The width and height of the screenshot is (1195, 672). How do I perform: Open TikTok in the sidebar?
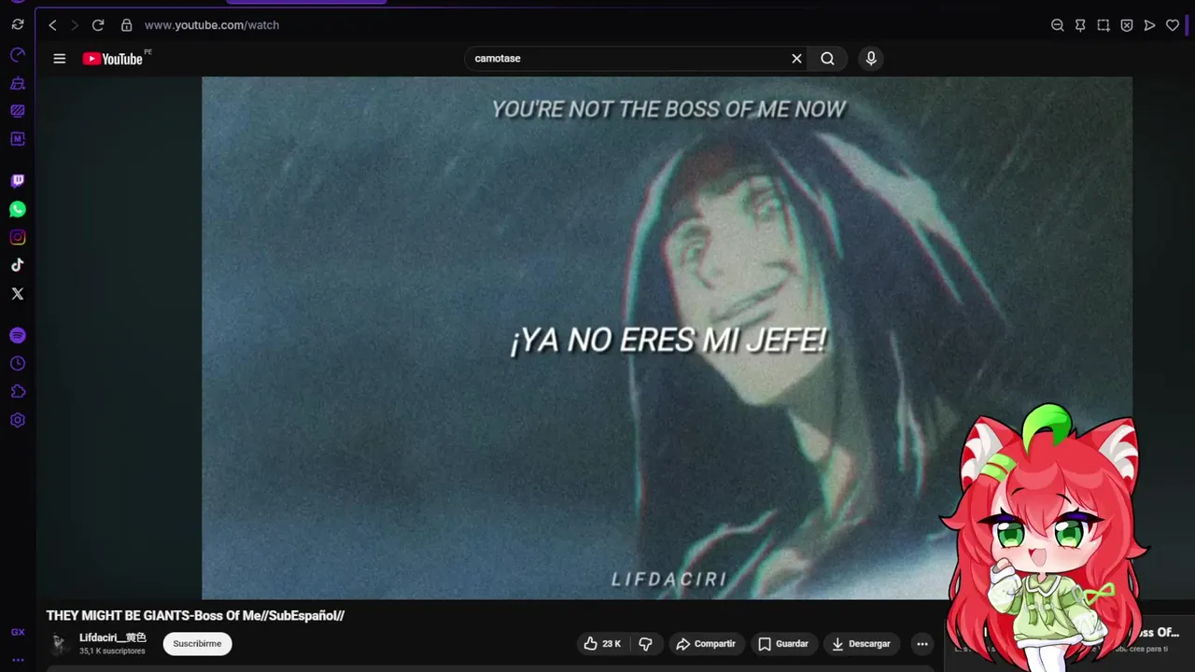[18, 265]
